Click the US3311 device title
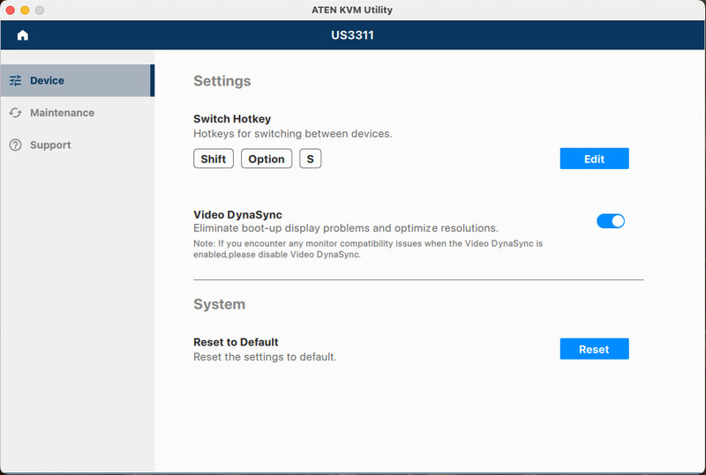This screenshot has width=706, height=475. click(x=352, y=35)
